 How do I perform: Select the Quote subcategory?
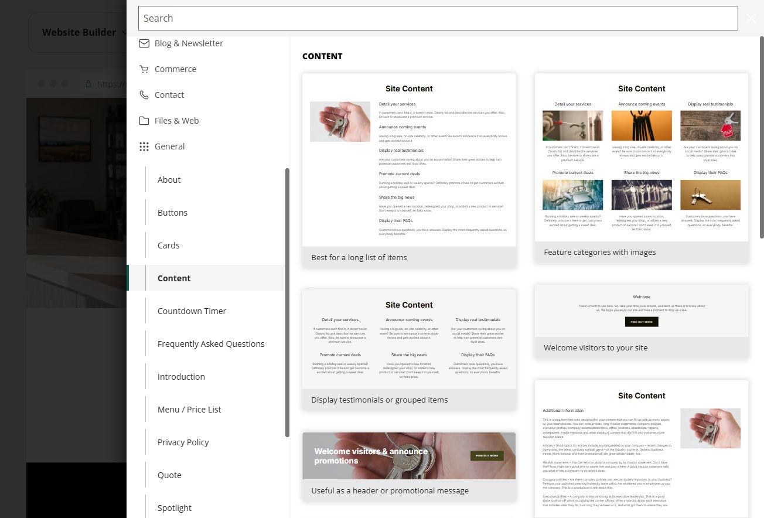tap(206, 475)
